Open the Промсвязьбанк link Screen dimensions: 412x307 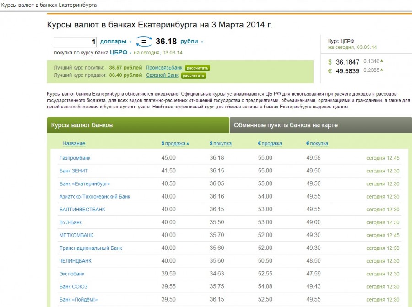coord(164,68)
